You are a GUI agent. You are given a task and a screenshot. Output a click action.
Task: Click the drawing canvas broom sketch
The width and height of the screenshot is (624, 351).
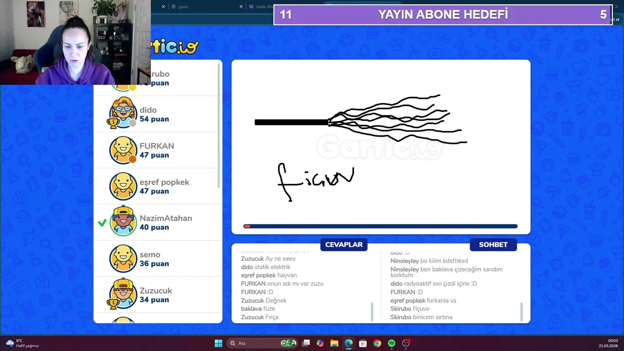[361, 119]
